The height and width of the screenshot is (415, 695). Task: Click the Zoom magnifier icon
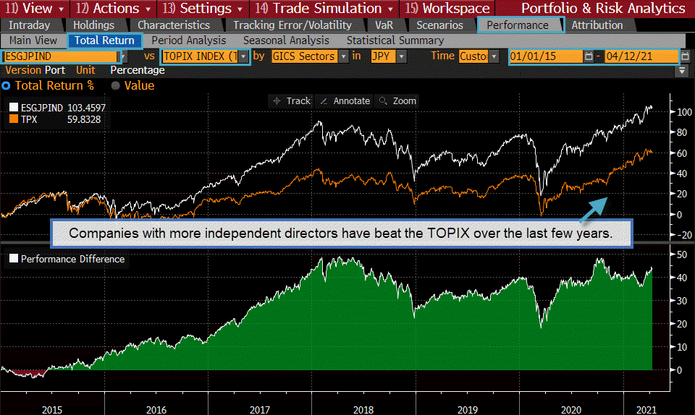tap(383, 101)
